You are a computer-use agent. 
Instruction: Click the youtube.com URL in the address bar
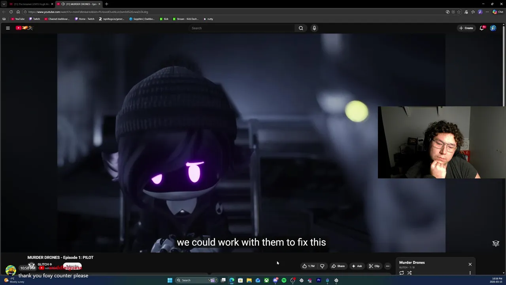[88, 12]
